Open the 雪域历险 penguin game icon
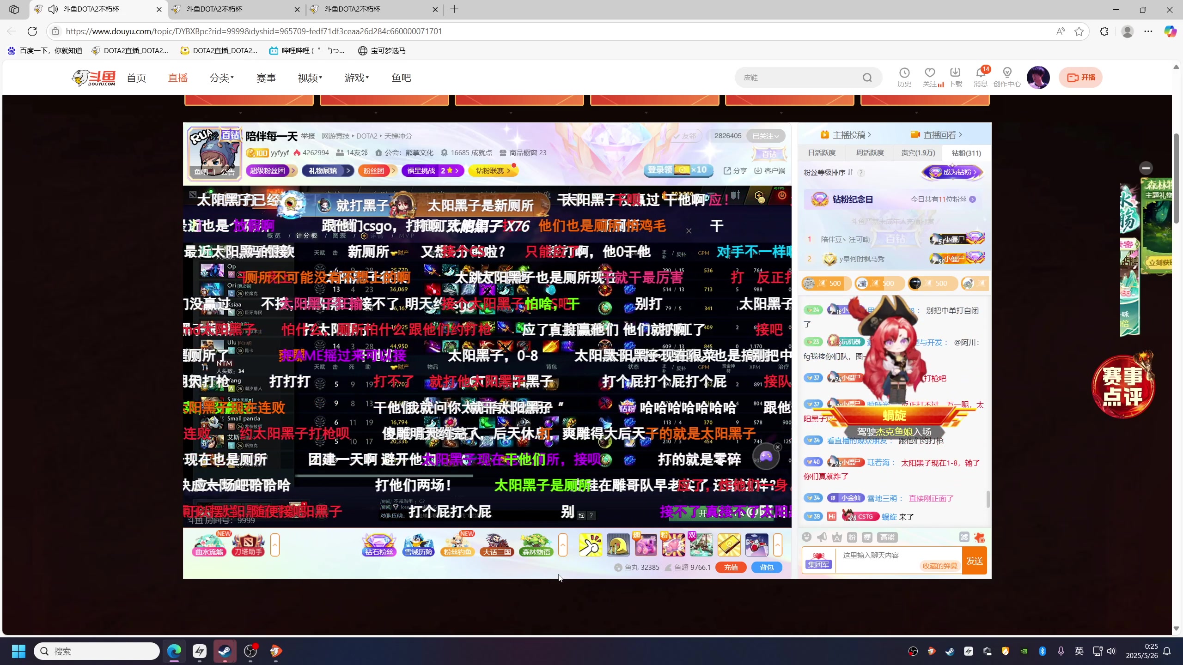The image size is (1183, 665). click(418, 545)
